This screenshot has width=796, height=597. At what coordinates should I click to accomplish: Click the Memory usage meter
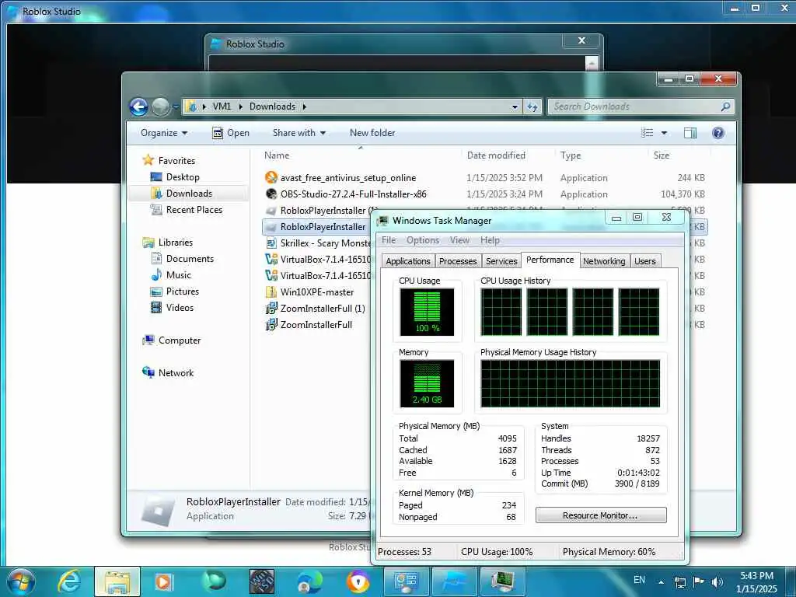(x=427, y=383)
